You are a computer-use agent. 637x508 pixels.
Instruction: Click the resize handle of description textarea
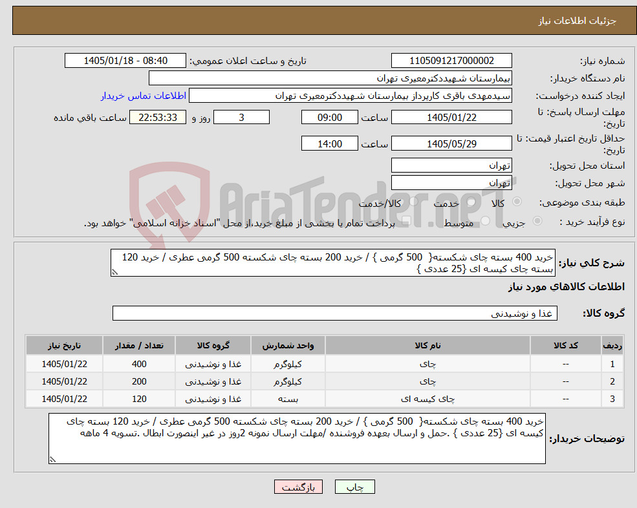click(x=114, y=273)
